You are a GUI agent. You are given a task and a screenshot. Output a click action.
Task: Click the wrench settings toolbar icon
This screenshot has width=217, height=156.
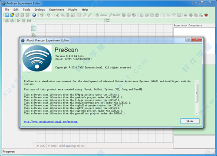[x=85, y=15]
